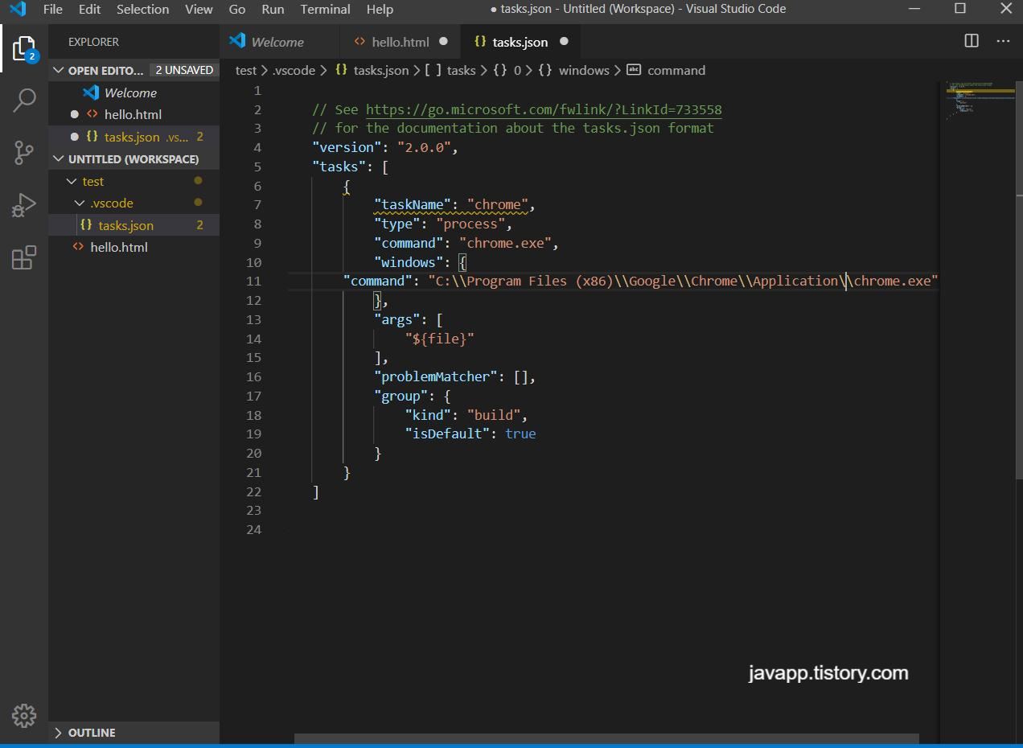1023x748 pixels.
Task: Collapse the .vscode folder
Action: coord(80,203)
